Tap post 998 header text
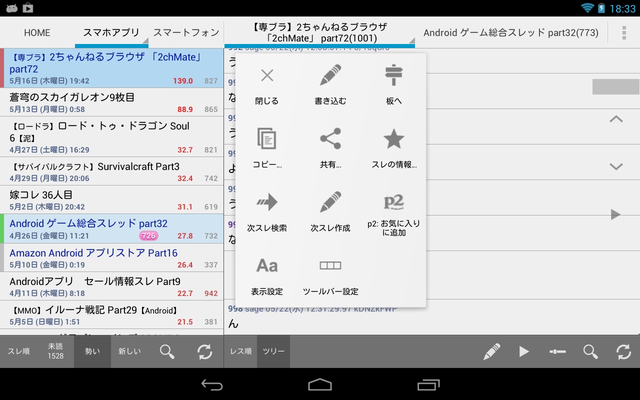This screenshot has height=400, width=640. coord(312,309)
